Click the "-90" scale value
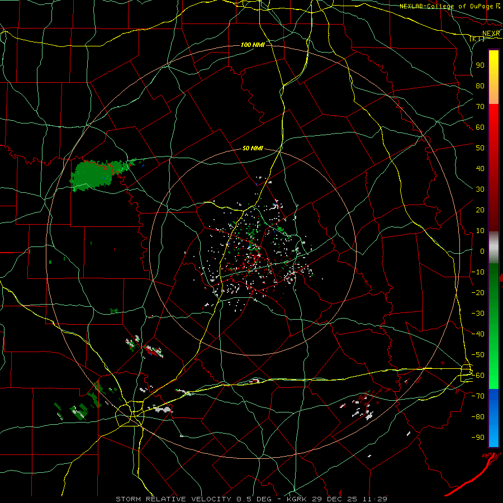The image size is (503, 503). [x=478, y=438]
